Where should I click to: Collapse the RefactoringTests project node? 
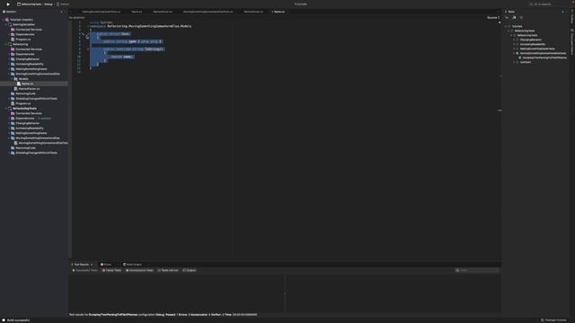coord(6,109)
